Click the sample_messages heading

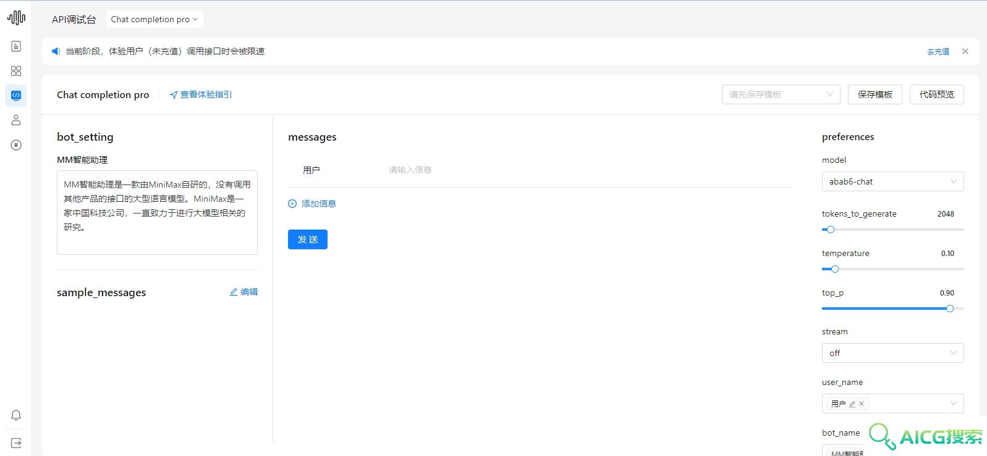point(101,292)
